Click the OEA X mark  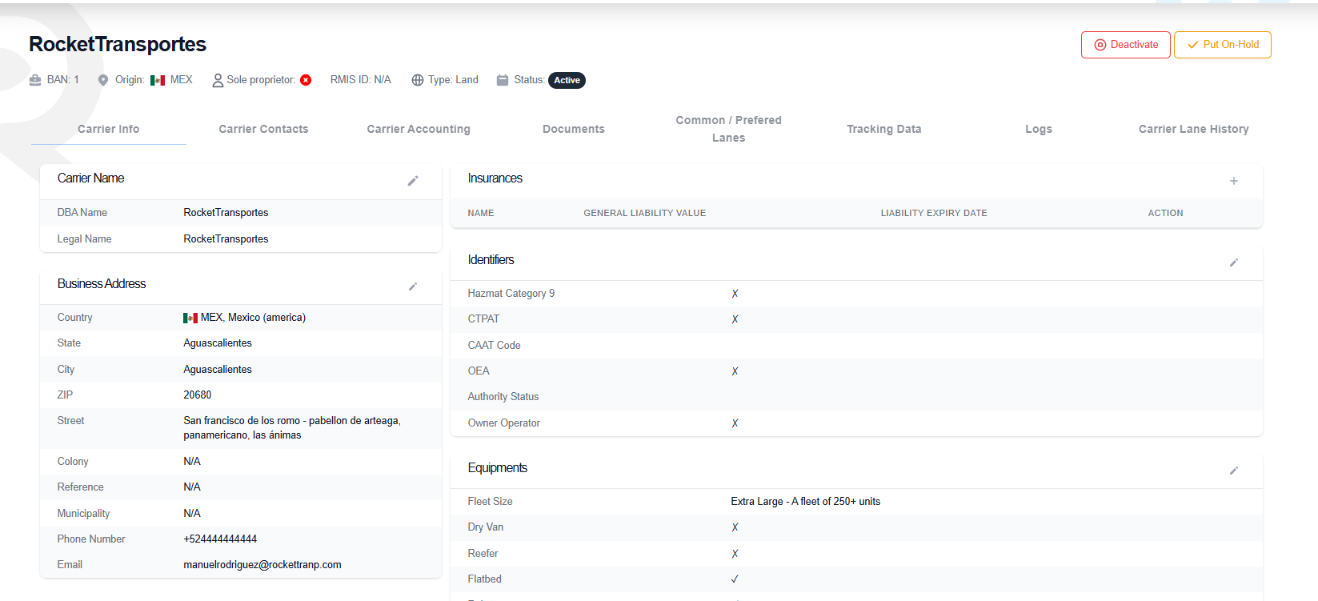click(735, 371)
